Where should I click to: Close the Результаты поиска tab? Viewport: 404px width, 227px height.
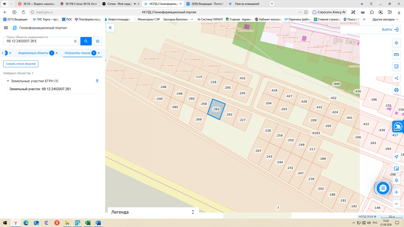99,53
